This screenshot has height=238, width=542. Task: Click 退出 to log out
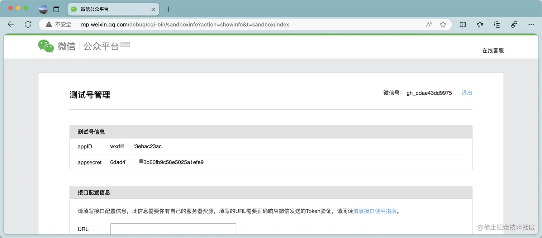(x=466, y=93)
